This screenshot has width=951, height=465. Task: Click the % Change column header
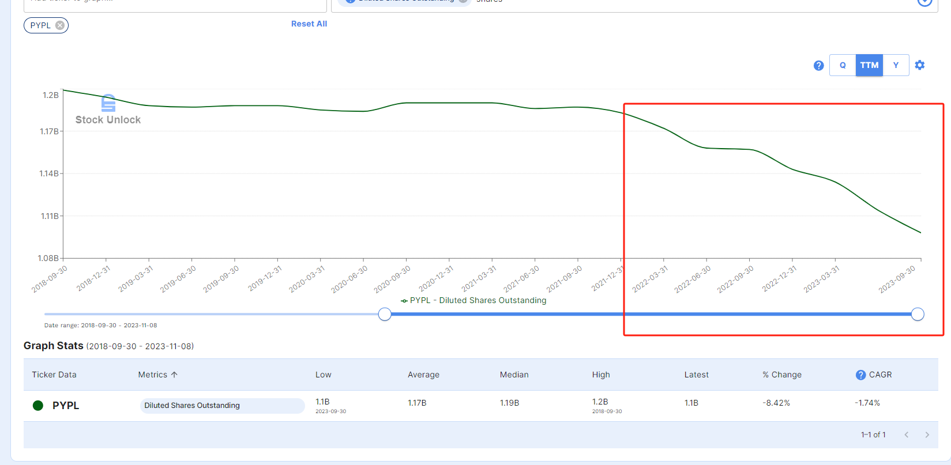click(782, 375)
